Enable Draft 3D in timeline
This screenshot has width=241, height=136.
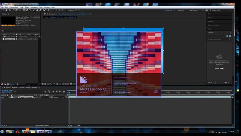coord(49,91)
